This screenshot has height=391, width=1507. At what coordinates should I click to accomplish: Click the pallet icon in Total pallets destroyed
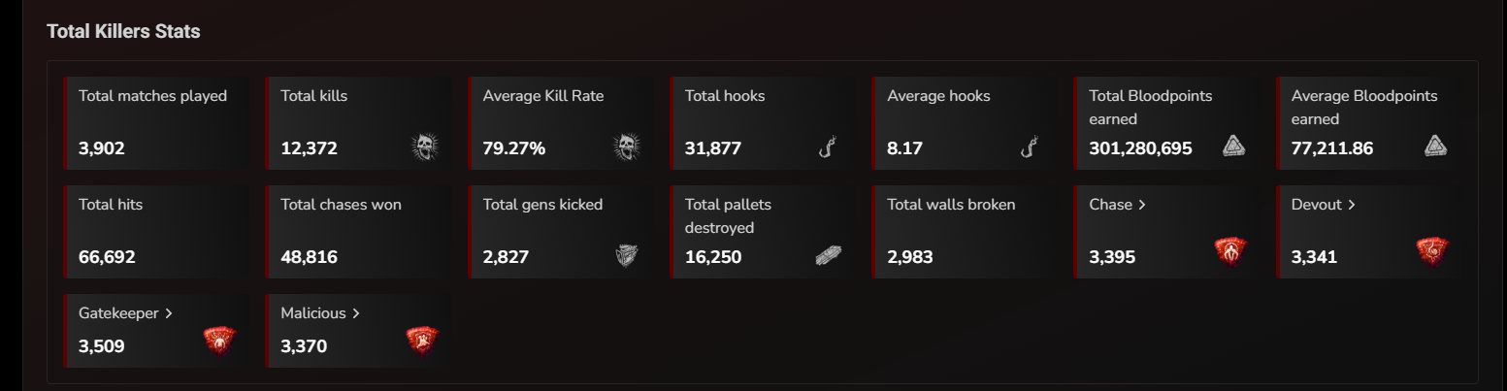tap(828, 256)
